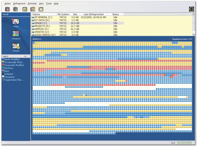Screen dimensions: 197x147
Task: Select the UPDATES (U:) volume row
Action: (78, 32)
